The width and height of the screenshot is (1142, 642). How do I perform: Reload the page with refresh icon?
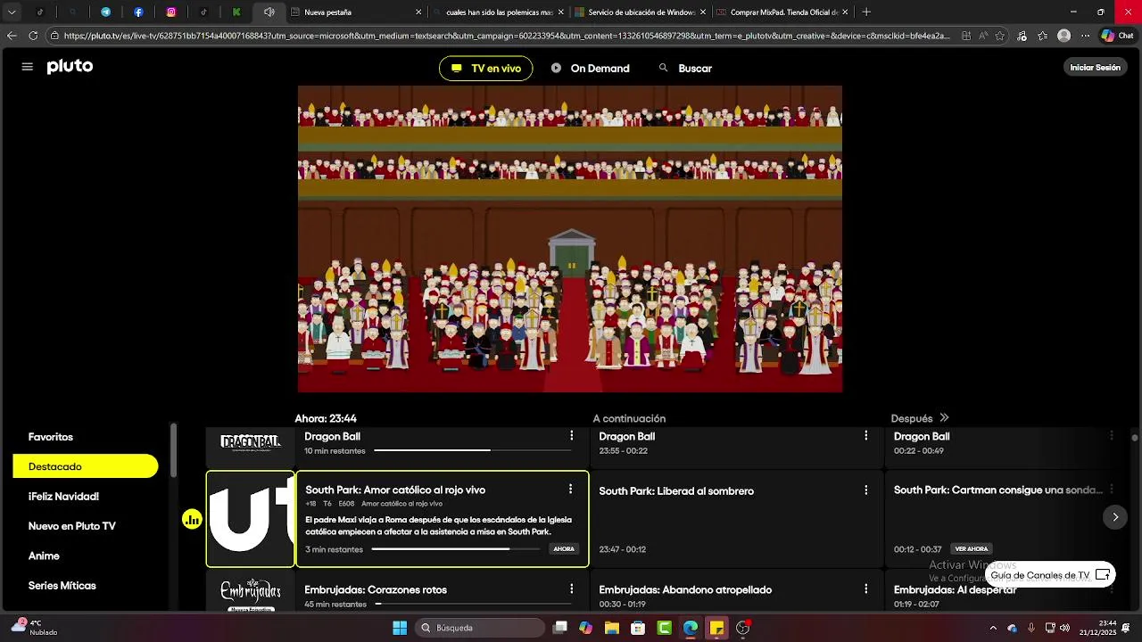[33, 36]
